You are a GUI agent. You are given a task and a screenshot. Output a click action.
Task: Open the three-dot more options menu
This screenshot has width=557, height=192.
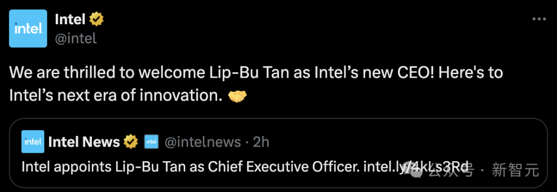(538, 20)
